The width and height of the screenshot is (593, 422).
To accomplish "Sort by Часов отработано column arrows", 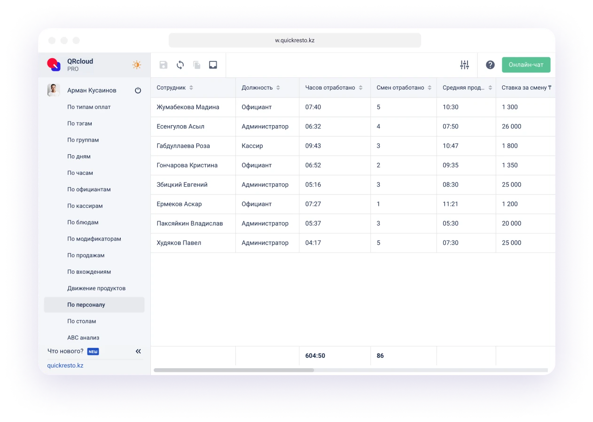I will (360, 88).
